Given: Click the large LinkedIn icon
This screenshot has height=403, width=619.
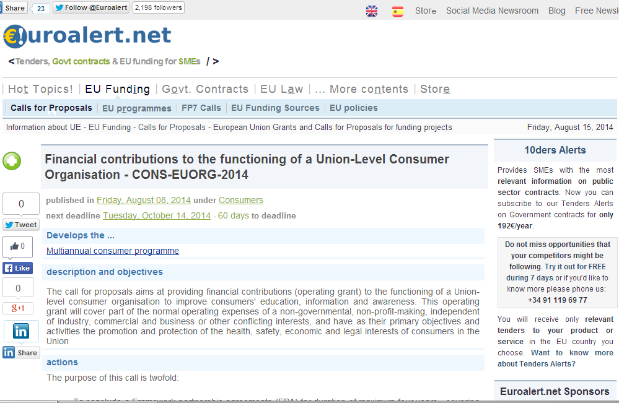Looking at the screenshot, I should [20, 331].
